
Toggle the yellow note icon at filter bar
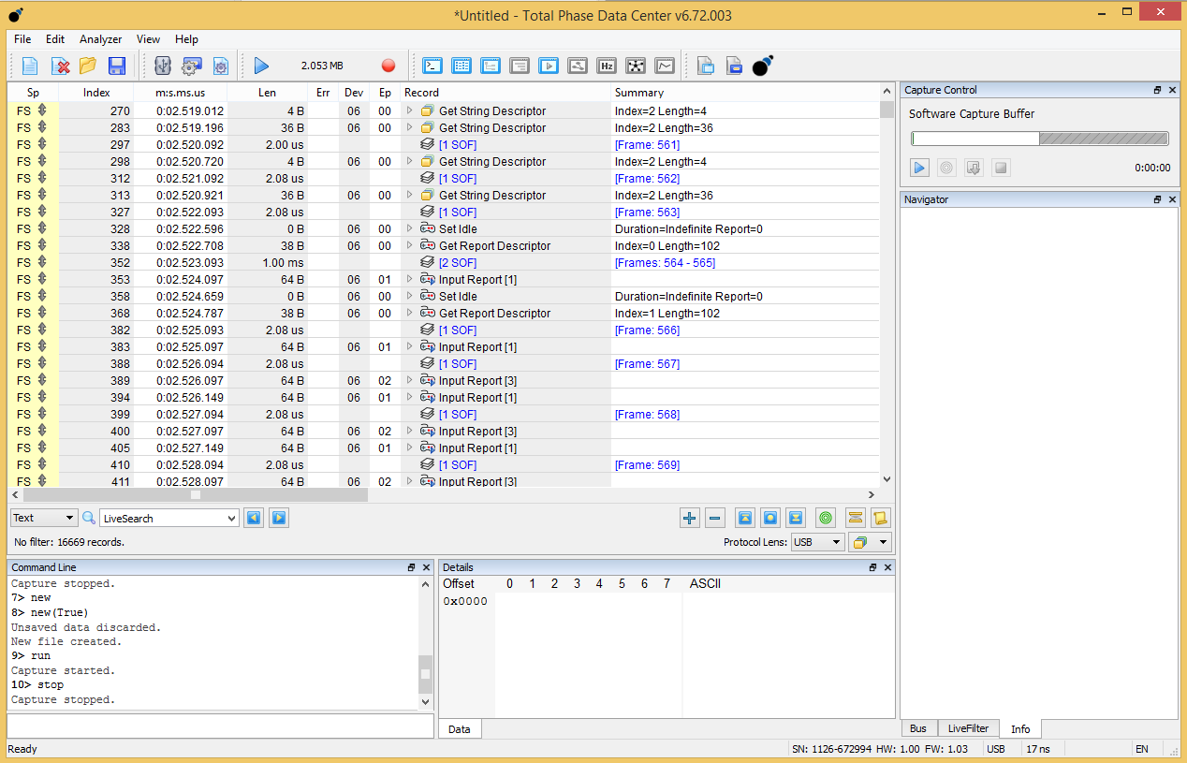pos(880,518)
